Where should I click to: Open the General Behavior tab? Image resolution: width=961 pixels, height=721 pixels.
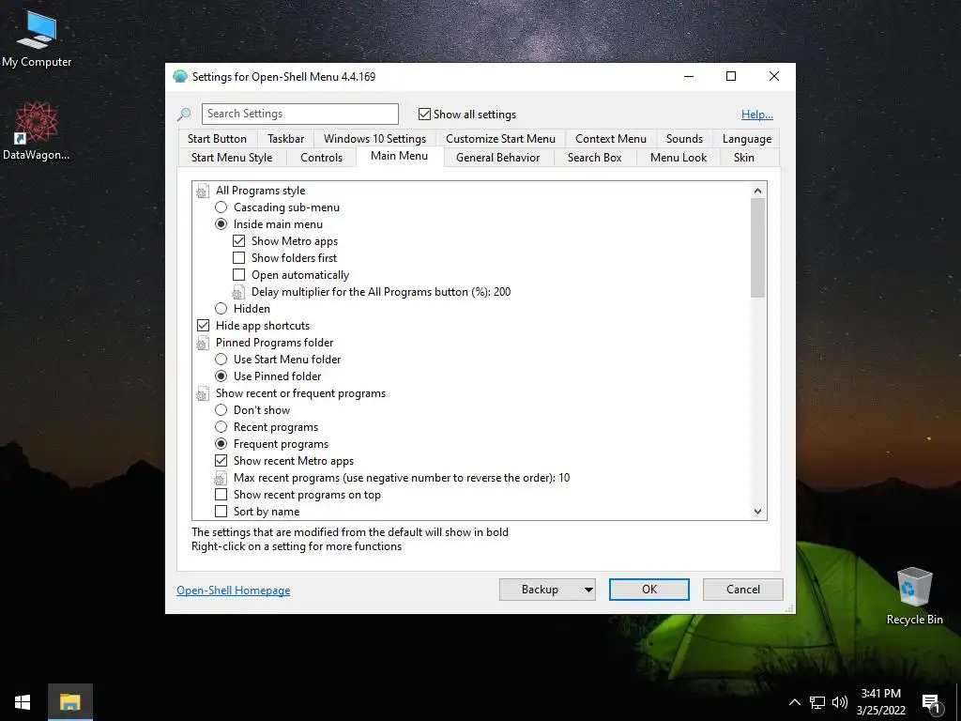click(498, 158)
